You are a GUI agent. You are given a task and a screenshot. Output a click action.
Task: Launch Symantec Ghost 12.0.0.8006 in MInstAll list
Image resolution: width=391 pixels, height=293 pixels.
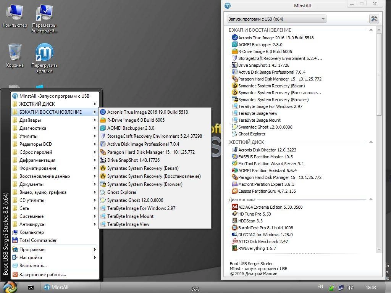(262, 127)
